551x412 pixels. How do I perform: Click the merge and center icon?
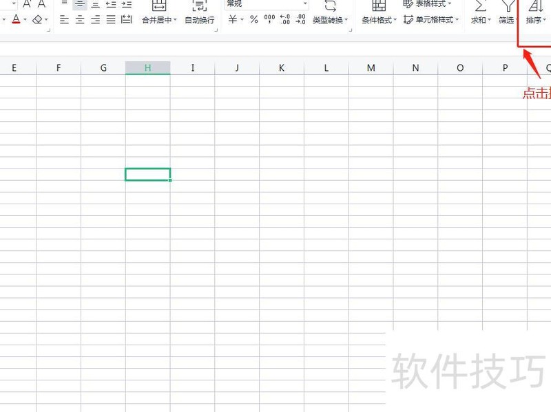pos(159,6)
